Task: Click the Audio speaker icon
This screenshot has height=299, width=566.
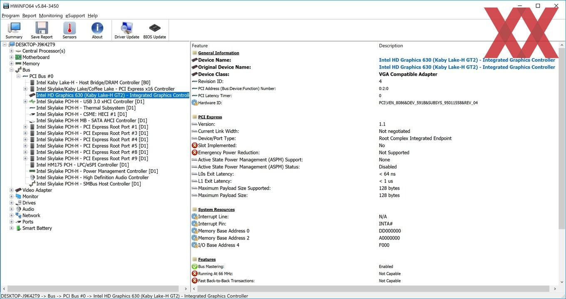Action: (18, 209)
